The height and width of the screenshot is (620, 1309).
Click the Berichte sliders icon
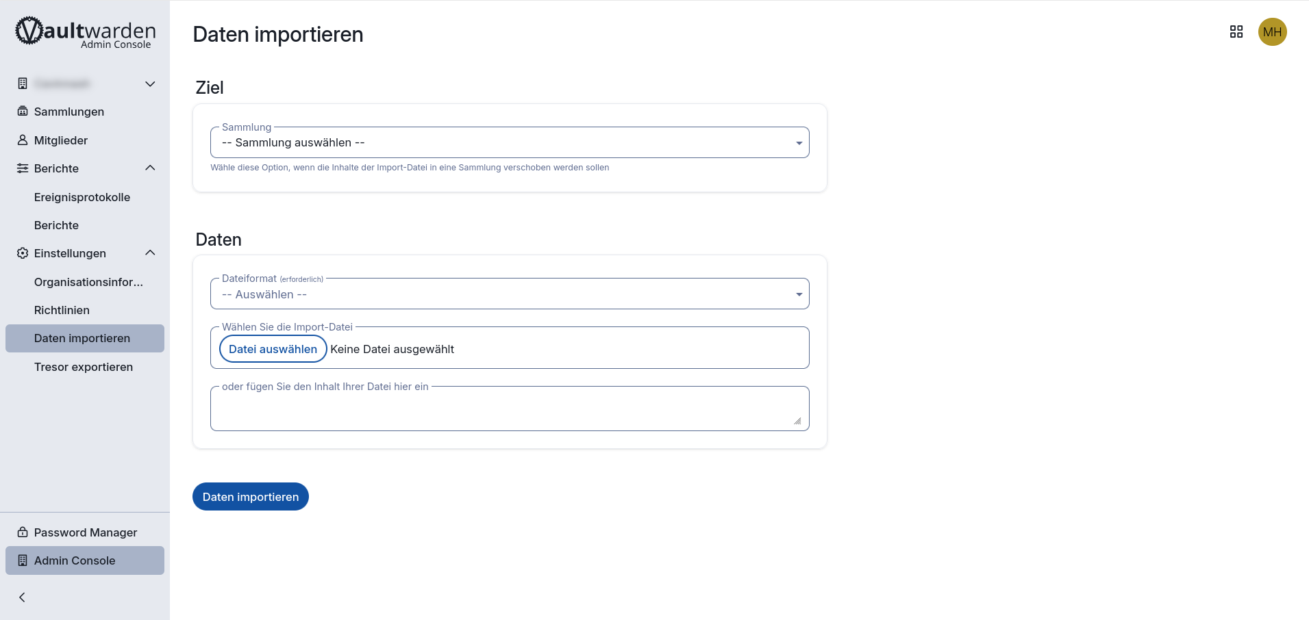pyautogui.click(x=23, y=168)
